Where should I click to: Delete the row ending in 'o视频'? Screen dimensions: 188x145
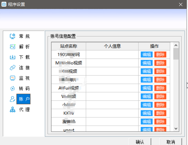click(x=160, y=63)
